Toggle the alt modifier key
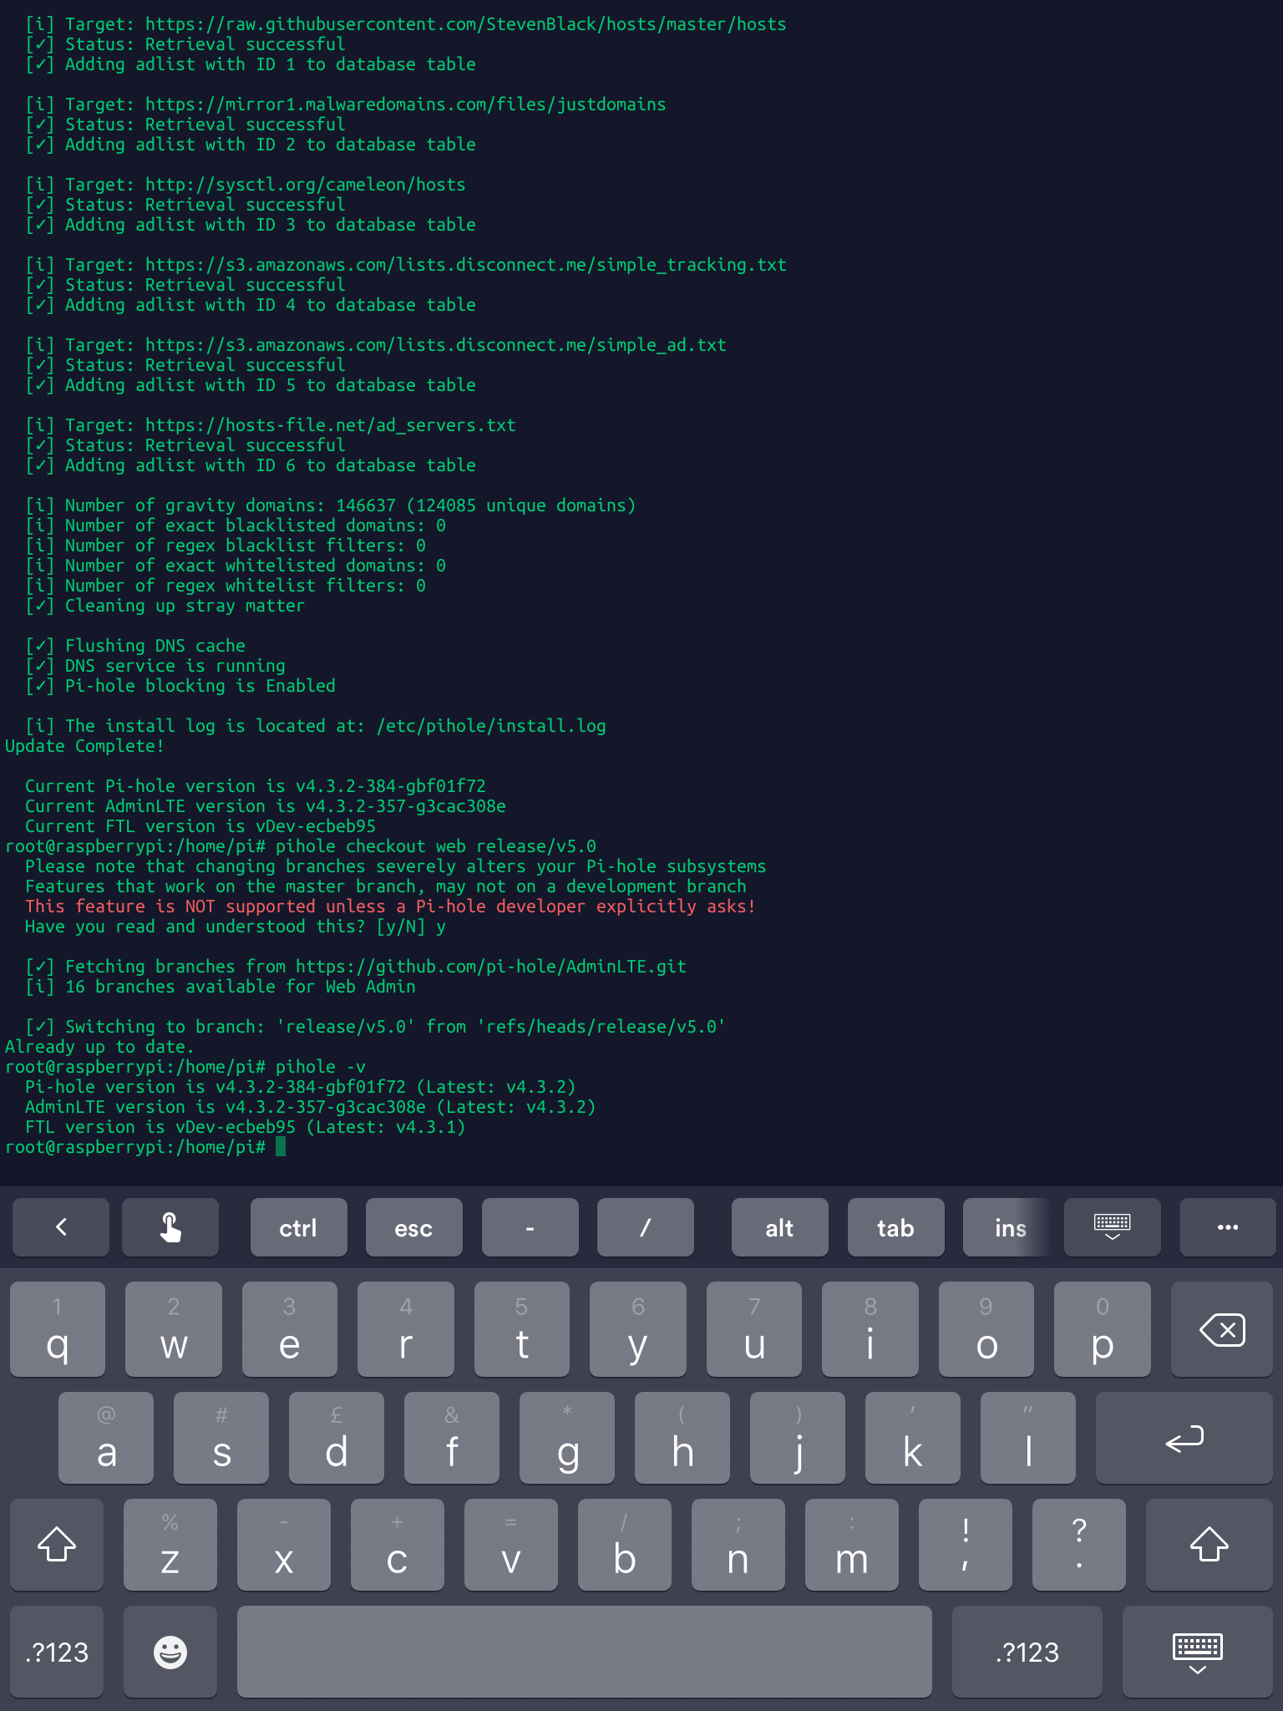This screenshot has width=1283, height=1711. 779,1227
